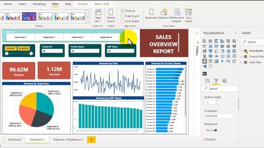Viewport: 264px width, 148px height.
Task: Filter by Supervisor-3 slicer button
Action: tap(78, 37)
